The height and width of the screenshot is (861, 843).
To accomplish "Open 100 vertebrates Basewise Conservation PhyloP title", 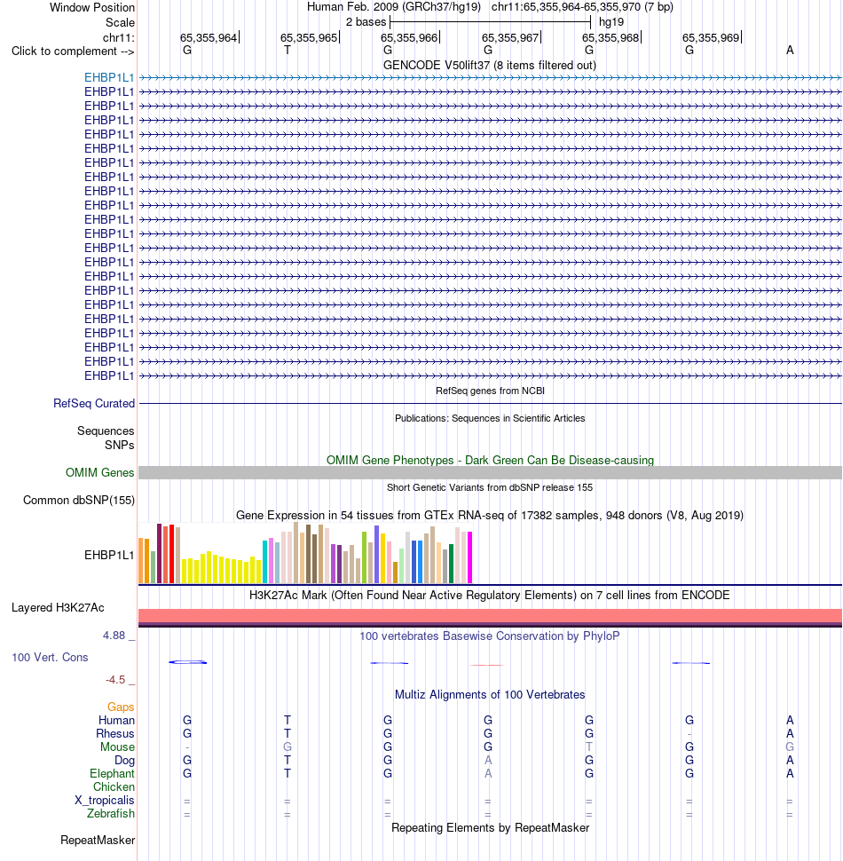I will click(x=490, y=636).
